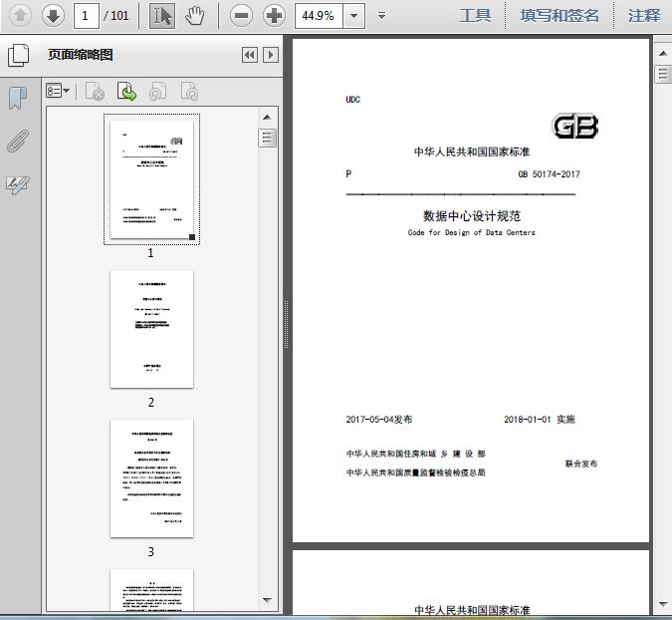The width and height of the screenshot is (672, 620).
Task: Click the 中华人民共和国质量监督检验检疫总局 line
Action: coord(416,472)
